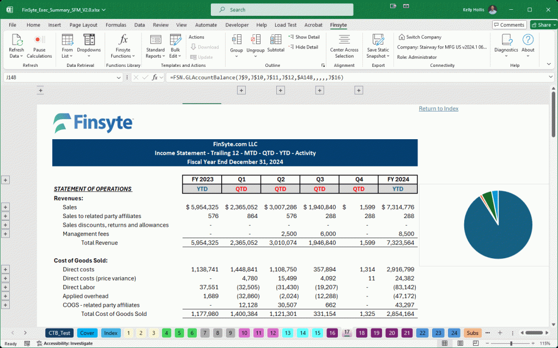Click the Comments button

point(509,25)
